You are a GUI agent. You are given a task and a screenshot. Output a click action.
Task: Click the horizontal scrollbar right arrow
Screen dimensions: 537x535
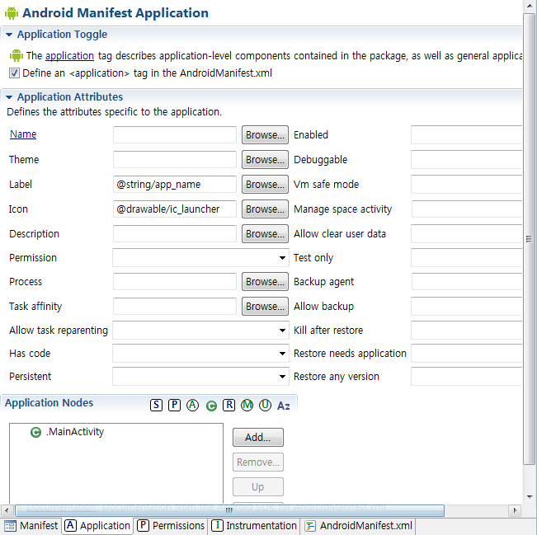pyautogui.click(x=515, y=510)
